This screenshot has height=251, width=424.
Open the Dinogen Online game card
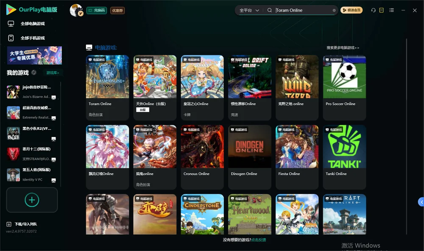click(x=250, y=157)
